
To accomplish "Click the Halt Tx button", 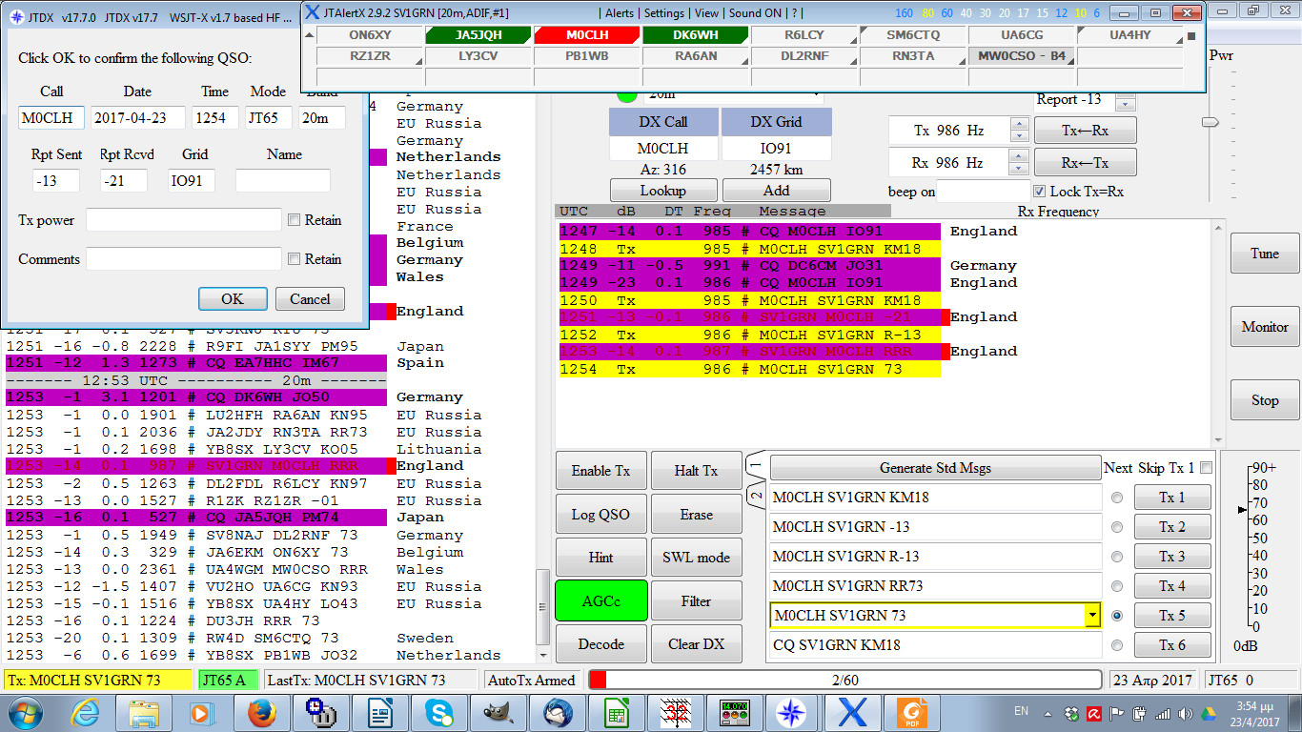I will (694, 470).
